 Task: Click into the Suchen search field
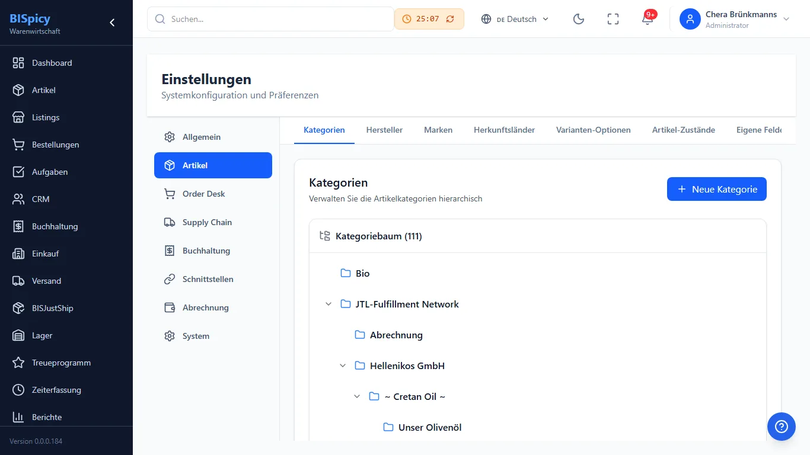(x=270, y=19)
